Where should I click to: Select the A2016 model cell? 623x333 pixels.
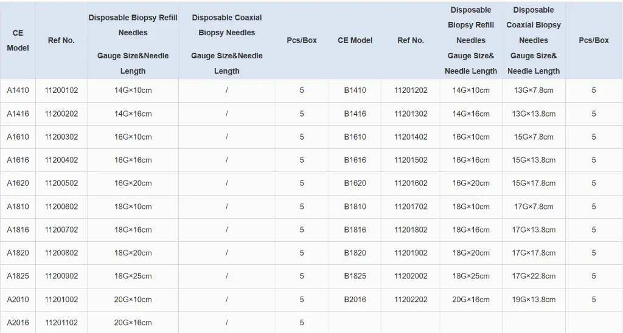[x=18, y=322]
